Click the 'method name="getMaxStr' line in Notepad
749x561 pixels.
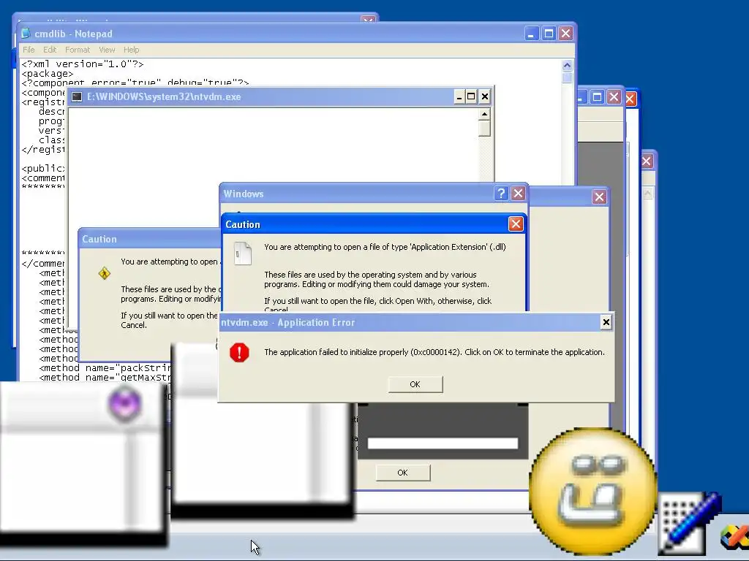coord(105,378)
